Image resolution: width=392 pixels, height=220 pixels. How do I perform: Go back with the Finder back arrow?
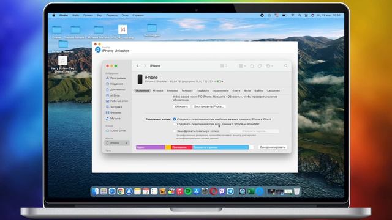coord(137,66)
